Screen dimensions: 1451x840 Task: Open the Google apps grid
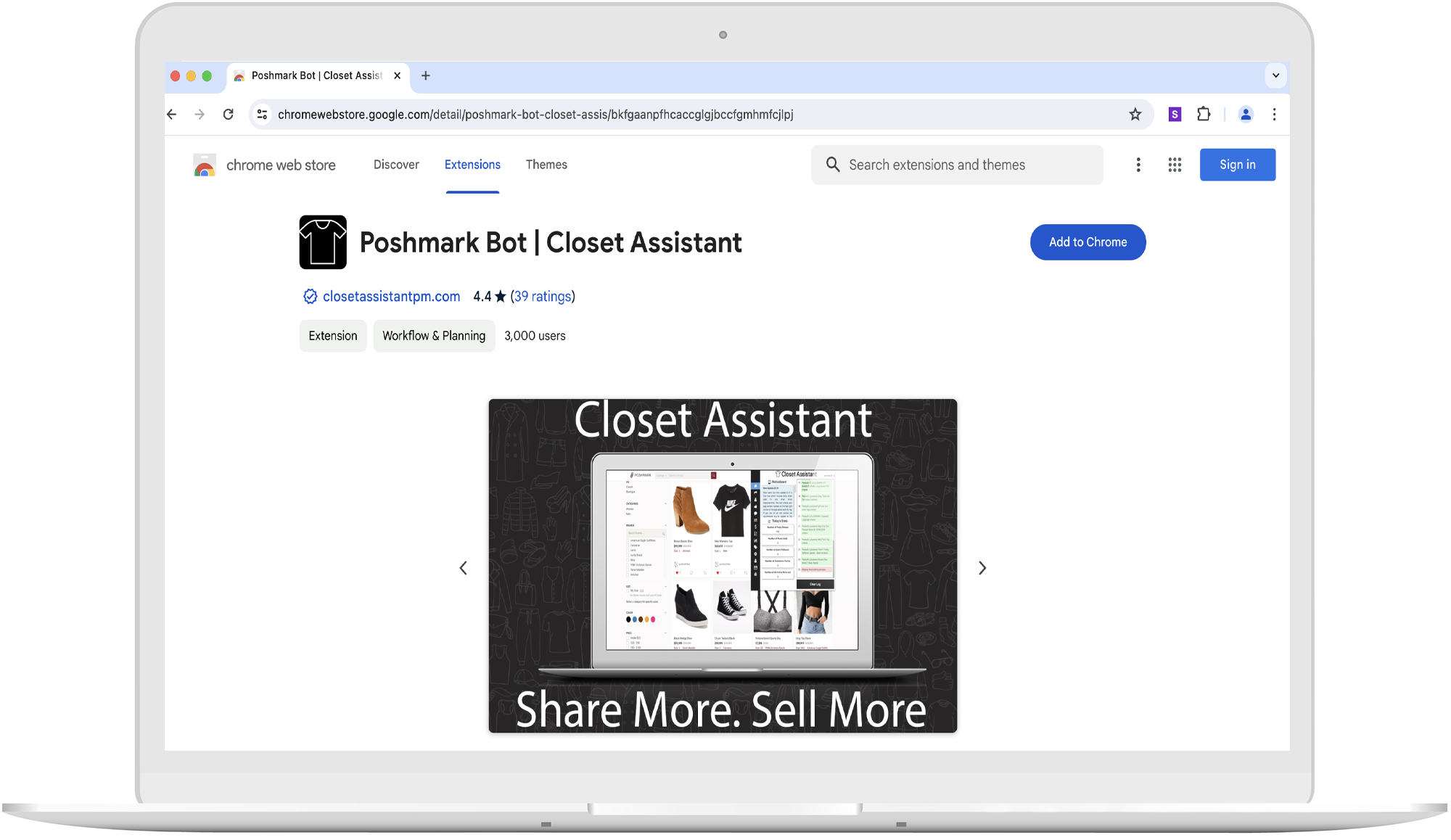1175,165
